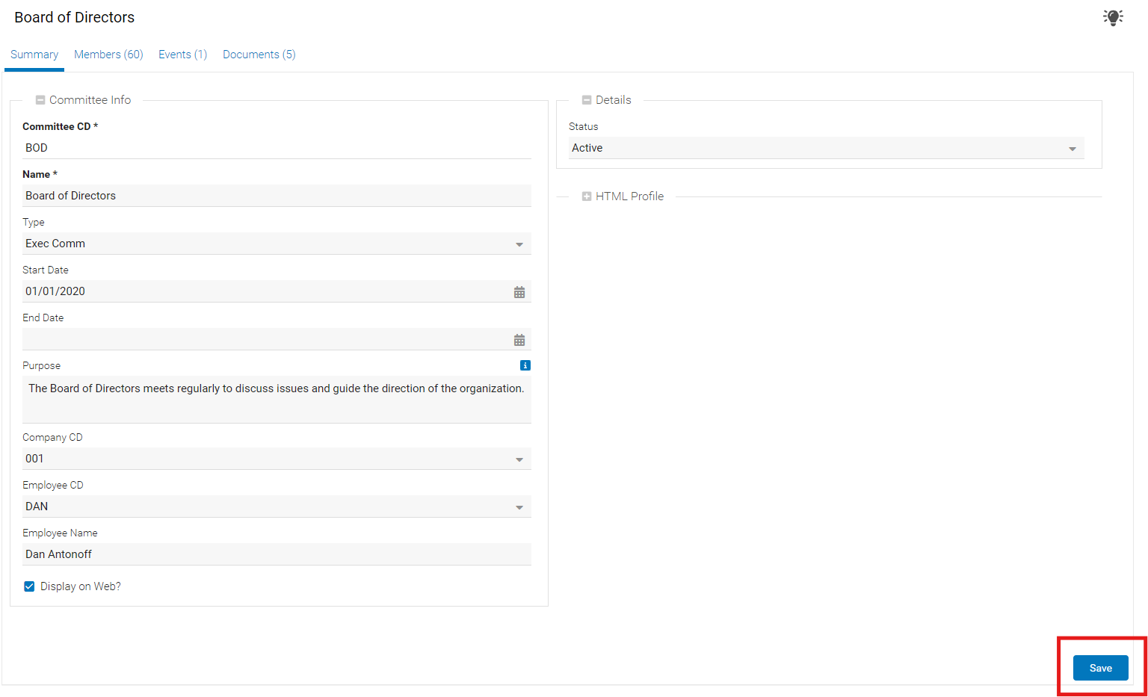This screenshot has height=697, width=1148.
Task: Switch to the Documents (5) tab
Action: (x=259, y=55)
